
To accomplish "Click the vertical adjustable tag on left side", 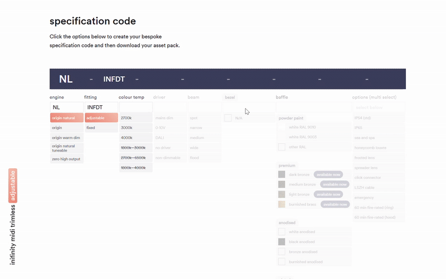I will [13, 185].
